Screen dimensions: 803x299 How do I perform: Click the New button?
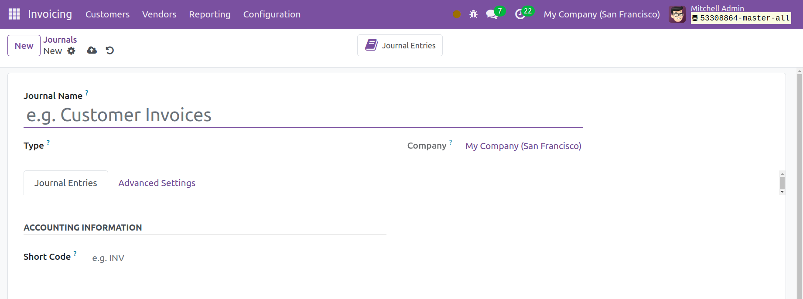coord(24,46)
